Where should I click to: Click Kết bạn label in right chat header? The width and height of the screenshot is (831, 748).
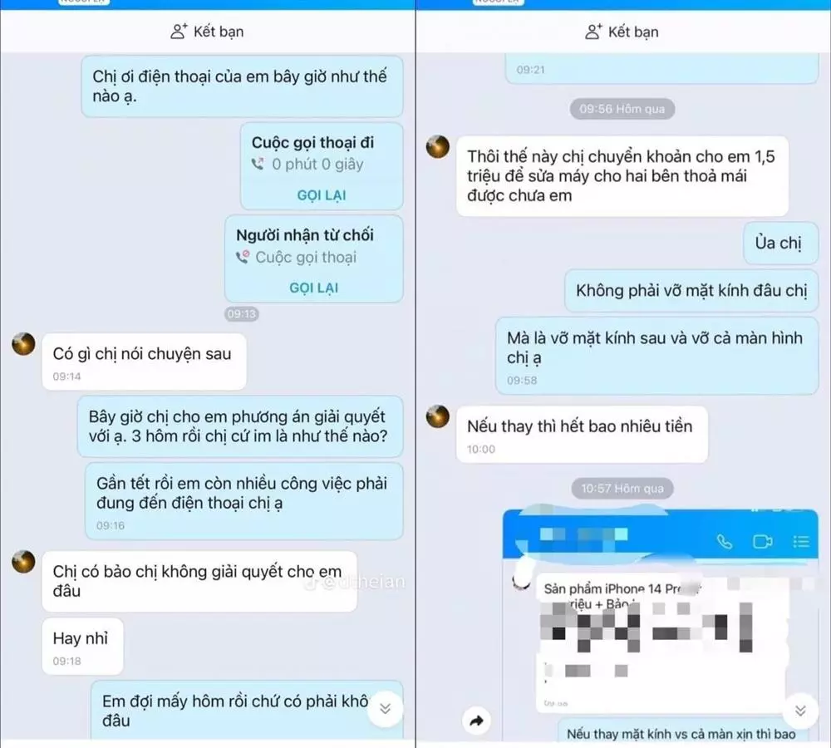[633, 32]
